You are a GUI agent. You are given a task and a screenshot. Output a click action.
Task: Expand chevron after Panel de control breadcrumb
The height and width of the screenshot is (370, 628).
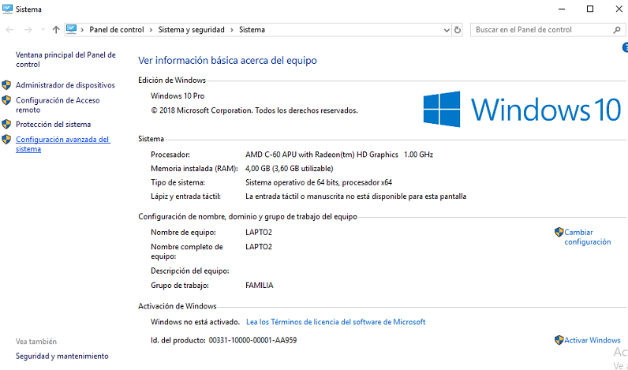pos(151,30)
